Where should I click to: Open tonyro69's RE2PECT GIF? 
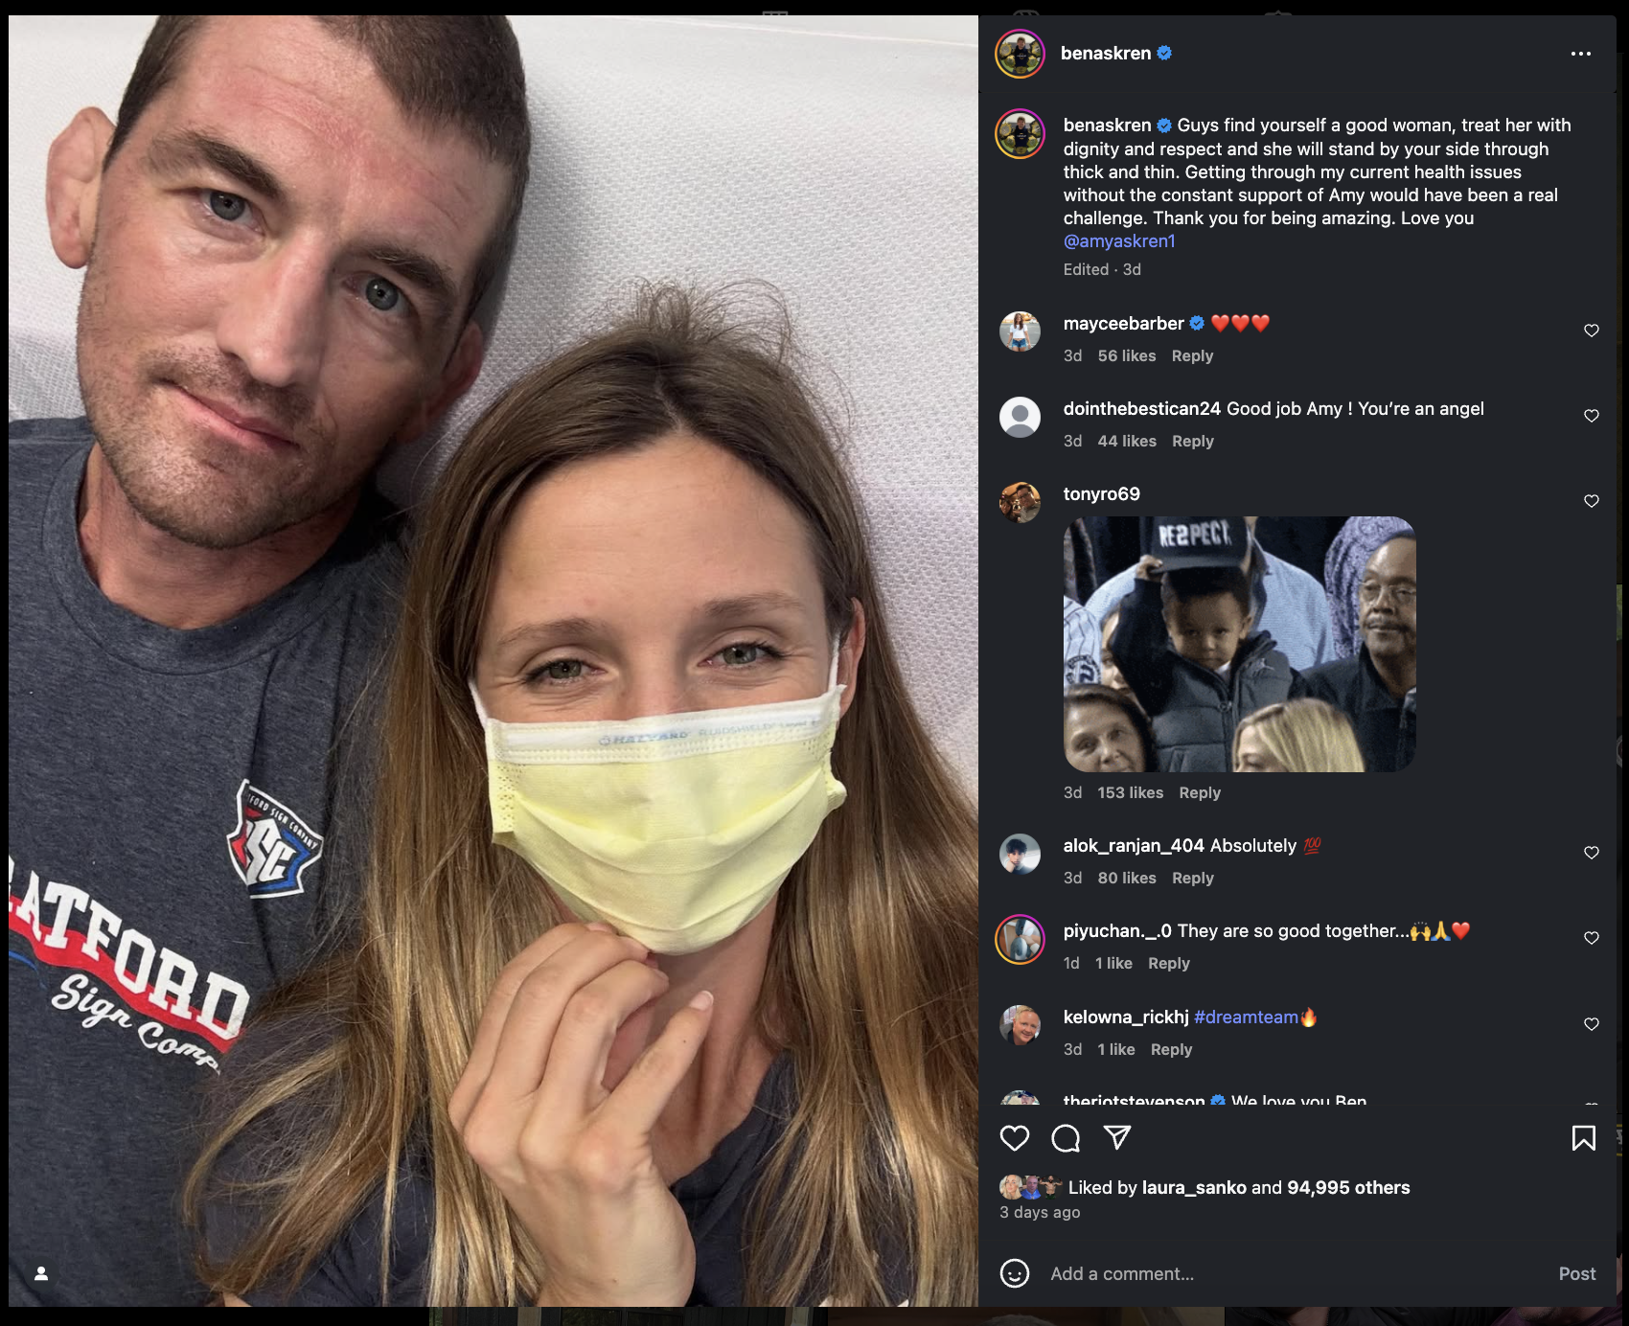pyautogui.click(x=1239, y=644)
